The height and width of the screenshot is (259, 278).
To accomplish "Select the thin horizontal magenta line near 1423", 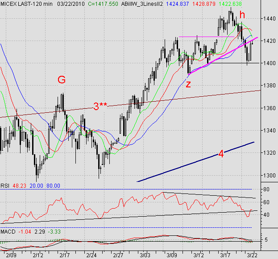I will (x=207, y=37).
